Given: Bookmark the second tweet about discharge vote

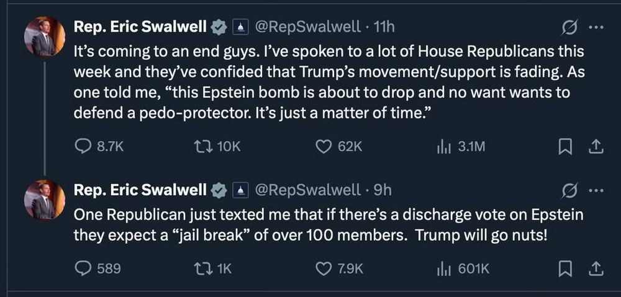Looking at the screenshot, I should (x=566, y=268).
